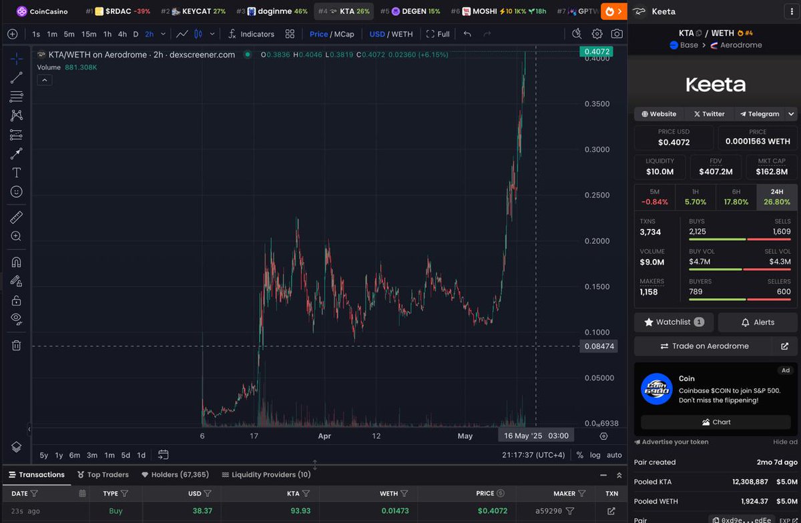Toggle hide all drawings eye icon
Image resolution: width=801 pixels, height=523 pixels.
click(16, 319)
